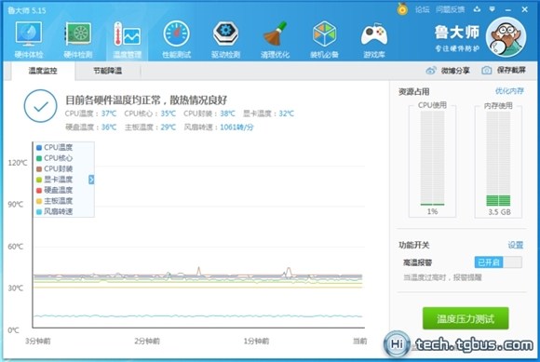This screenshot has width=540, height=362.
Task: Switch to the 温度监控 tab
Action: (x=43, y=71)
